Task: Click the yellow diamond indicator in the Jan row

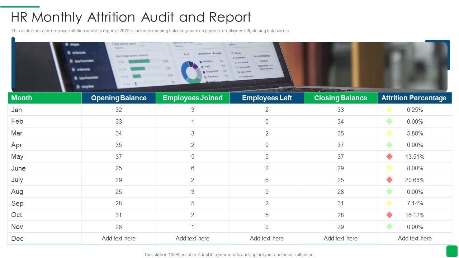Action: coord(389,110)
